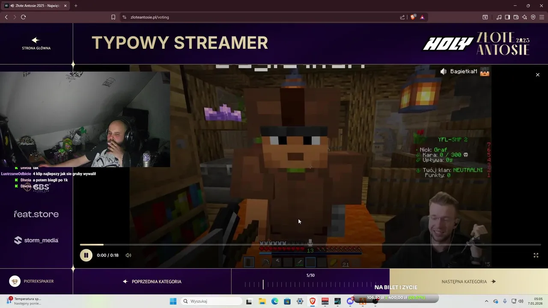Open the Złote Antosie 2025 logo
Image resolution: width=548 pixels, height=308 pixels.
coord(503,43)
